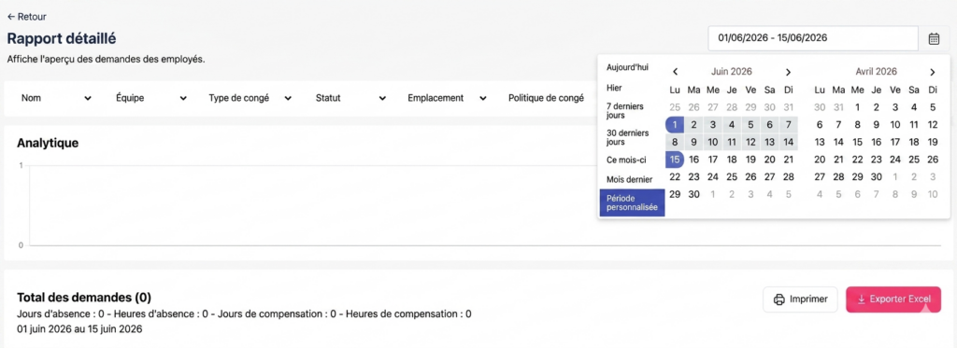Pick day 20 in Avril 2026 calendar
This screenshot has height=348, width=957.
pos(819,160)
